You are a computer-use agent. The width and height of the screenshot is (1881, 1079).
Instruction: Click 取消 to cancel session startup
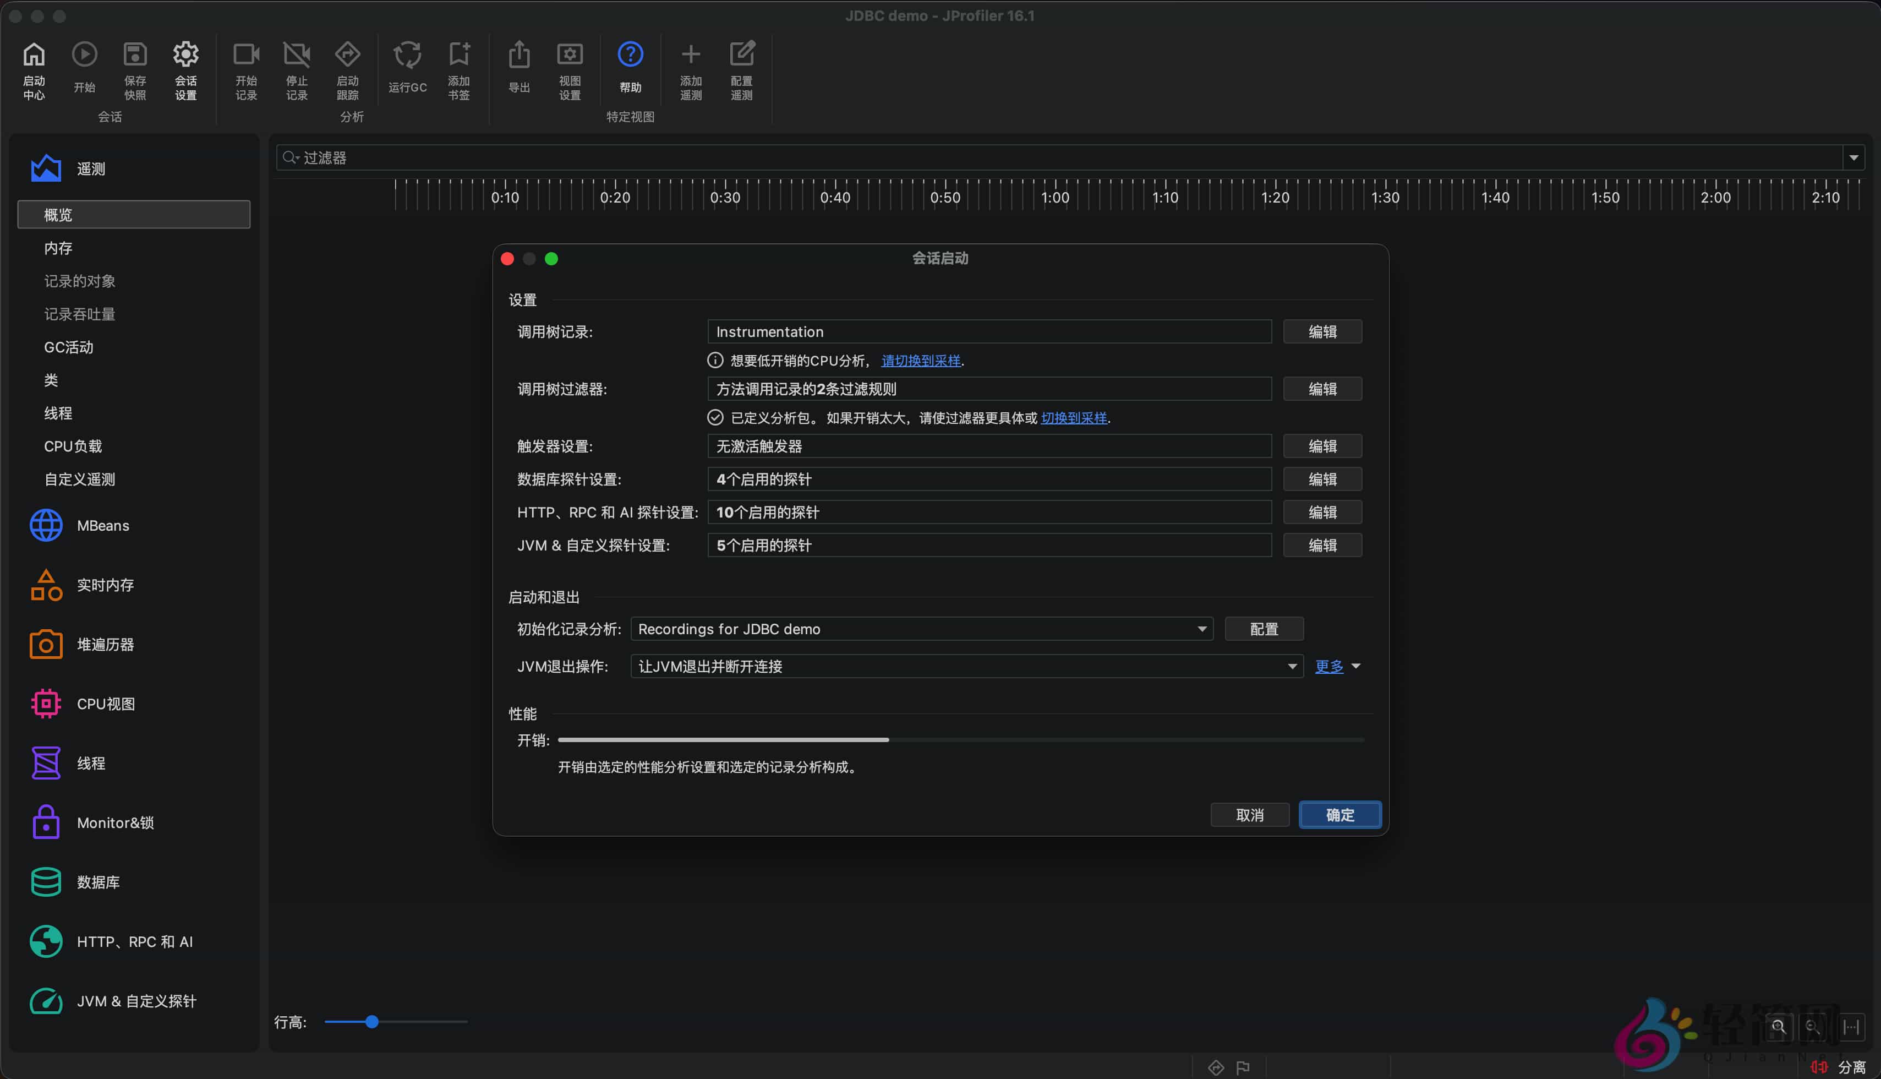click(x=1250, y=815)
